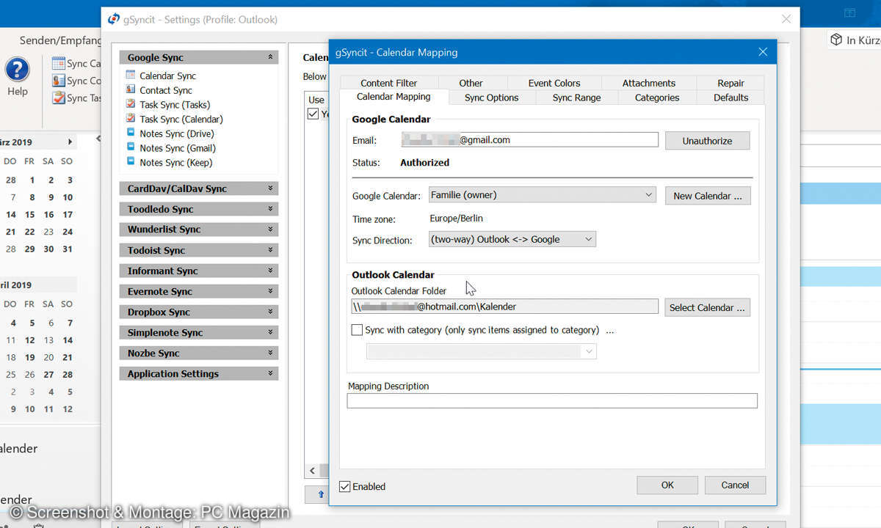Click the Unauthorize button
The image size is (881, 528).
(x=707, y=141)
